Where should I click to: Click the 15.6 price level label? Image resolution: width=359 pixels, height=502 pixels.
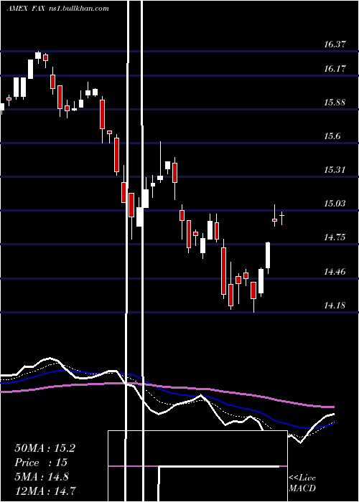332,136
